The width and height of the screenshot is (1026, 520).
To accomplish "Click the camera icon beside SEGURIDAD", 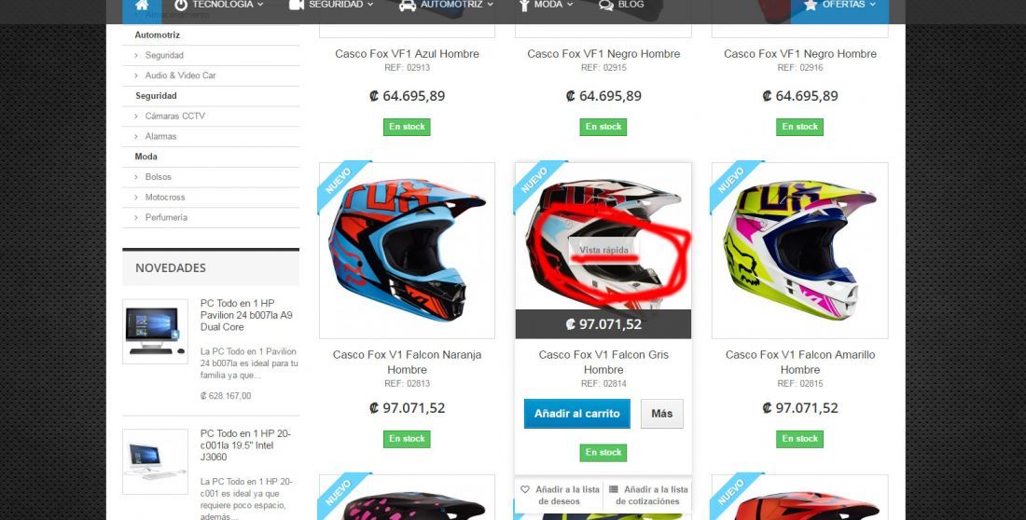I will (297, 6).
